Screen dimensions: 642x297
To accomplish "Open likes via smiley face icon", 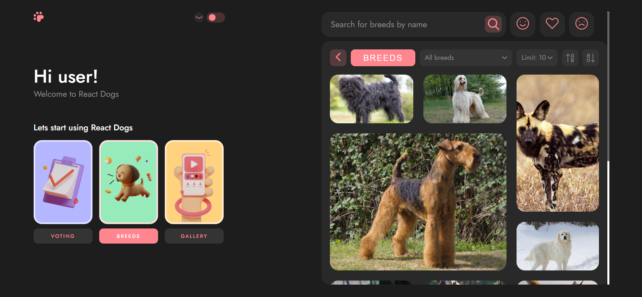I will click(523, 24).
